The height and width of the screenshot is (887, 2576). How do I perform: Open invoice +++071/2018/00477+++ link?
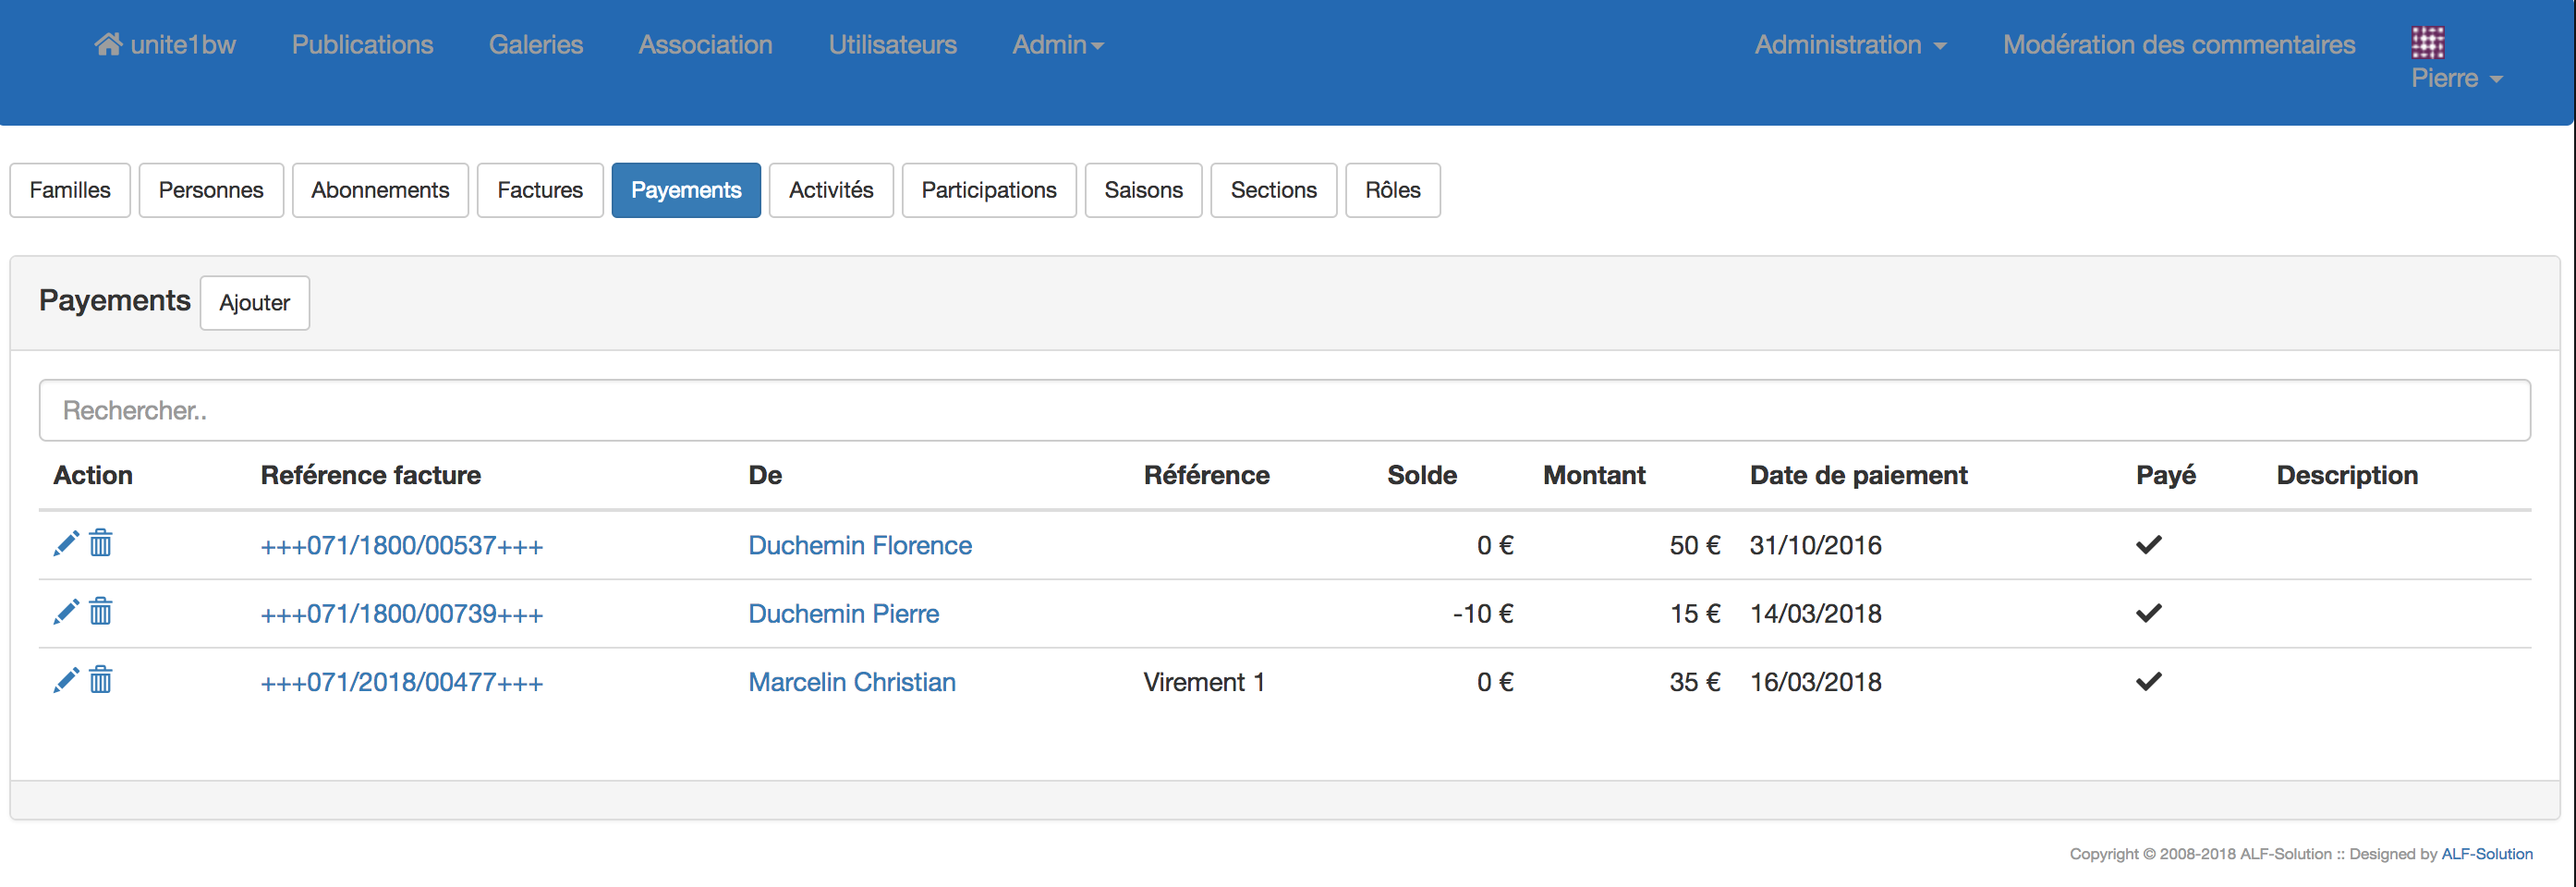click(402, 683)
